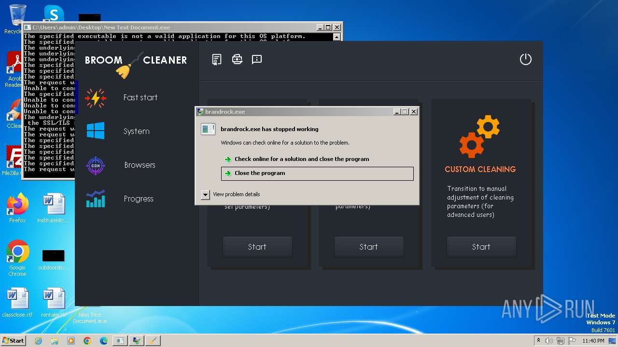This screenshot has width=618, height=347.
Task: Switch to Broom Cleaner taskbar button
Action: point(153,341)
